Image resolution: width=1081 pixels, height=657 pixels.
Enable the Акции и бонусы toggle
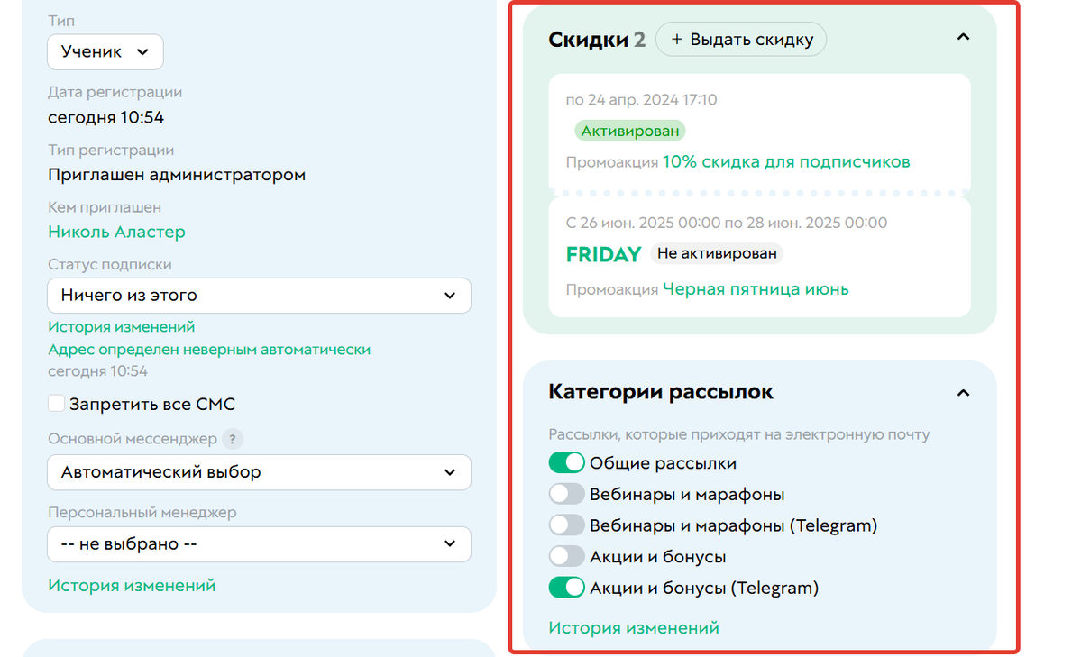tap(567, 556)
